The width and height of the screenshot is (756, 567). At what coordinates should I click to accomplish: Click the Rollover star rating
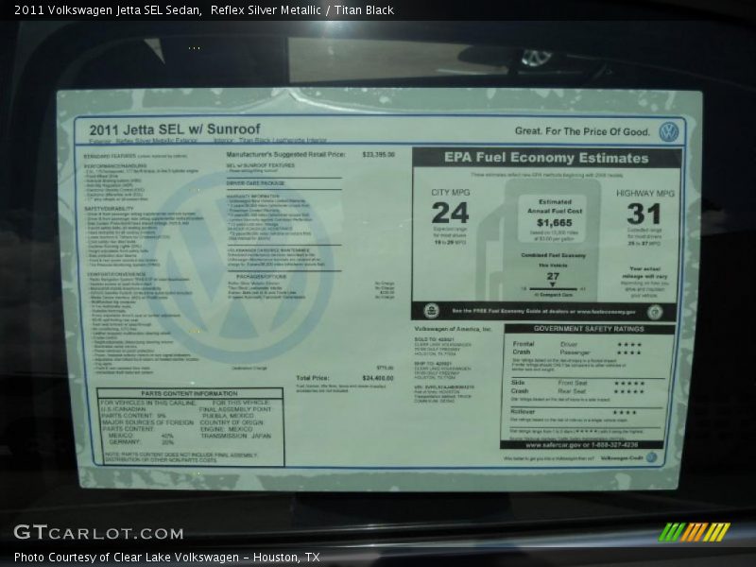coord(625,412)
